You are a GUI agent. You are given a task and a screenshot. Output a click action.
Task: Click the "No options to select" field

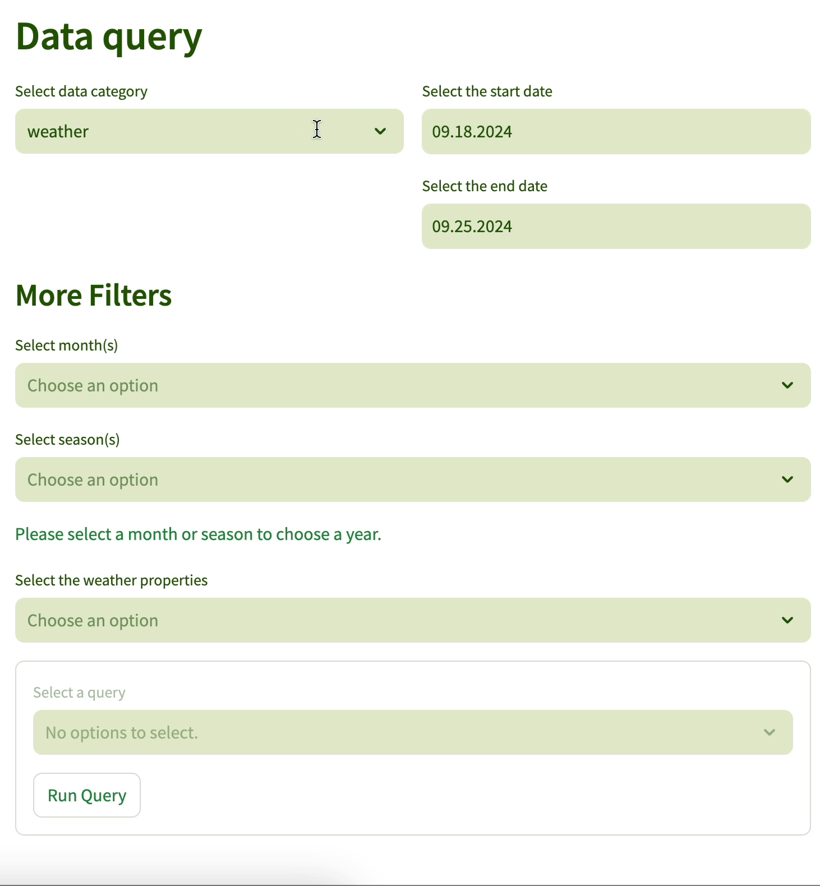412,732
